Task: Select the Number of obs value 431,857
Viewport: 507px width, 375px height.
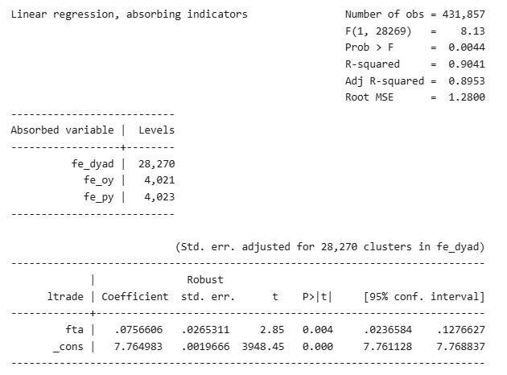Action: (x=464, y=14)
